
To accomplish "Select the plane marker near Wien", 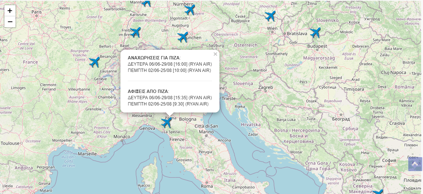I will pyautogui.click(x=270, y=16).
